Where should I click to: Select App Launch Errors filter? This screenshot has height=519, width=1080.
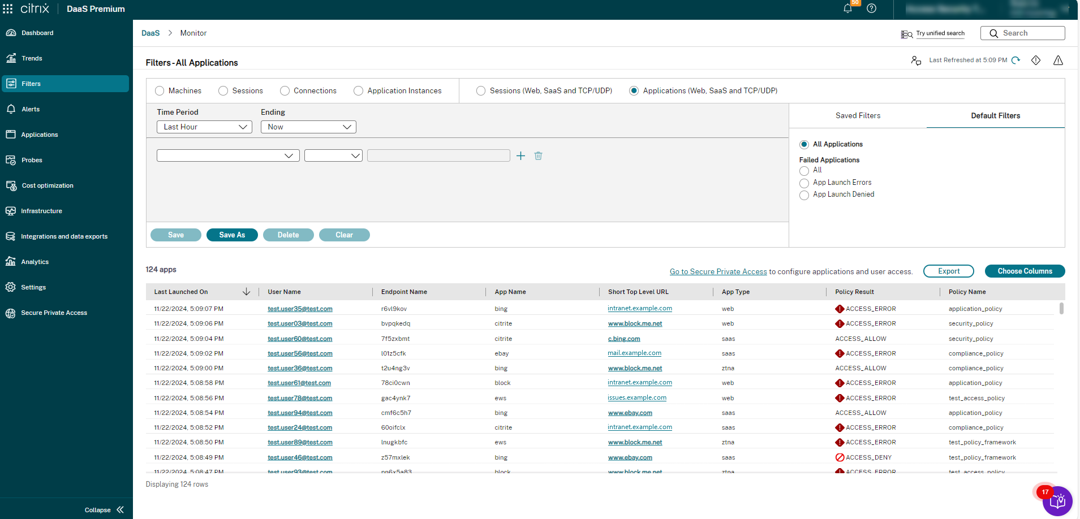(804, 183)
